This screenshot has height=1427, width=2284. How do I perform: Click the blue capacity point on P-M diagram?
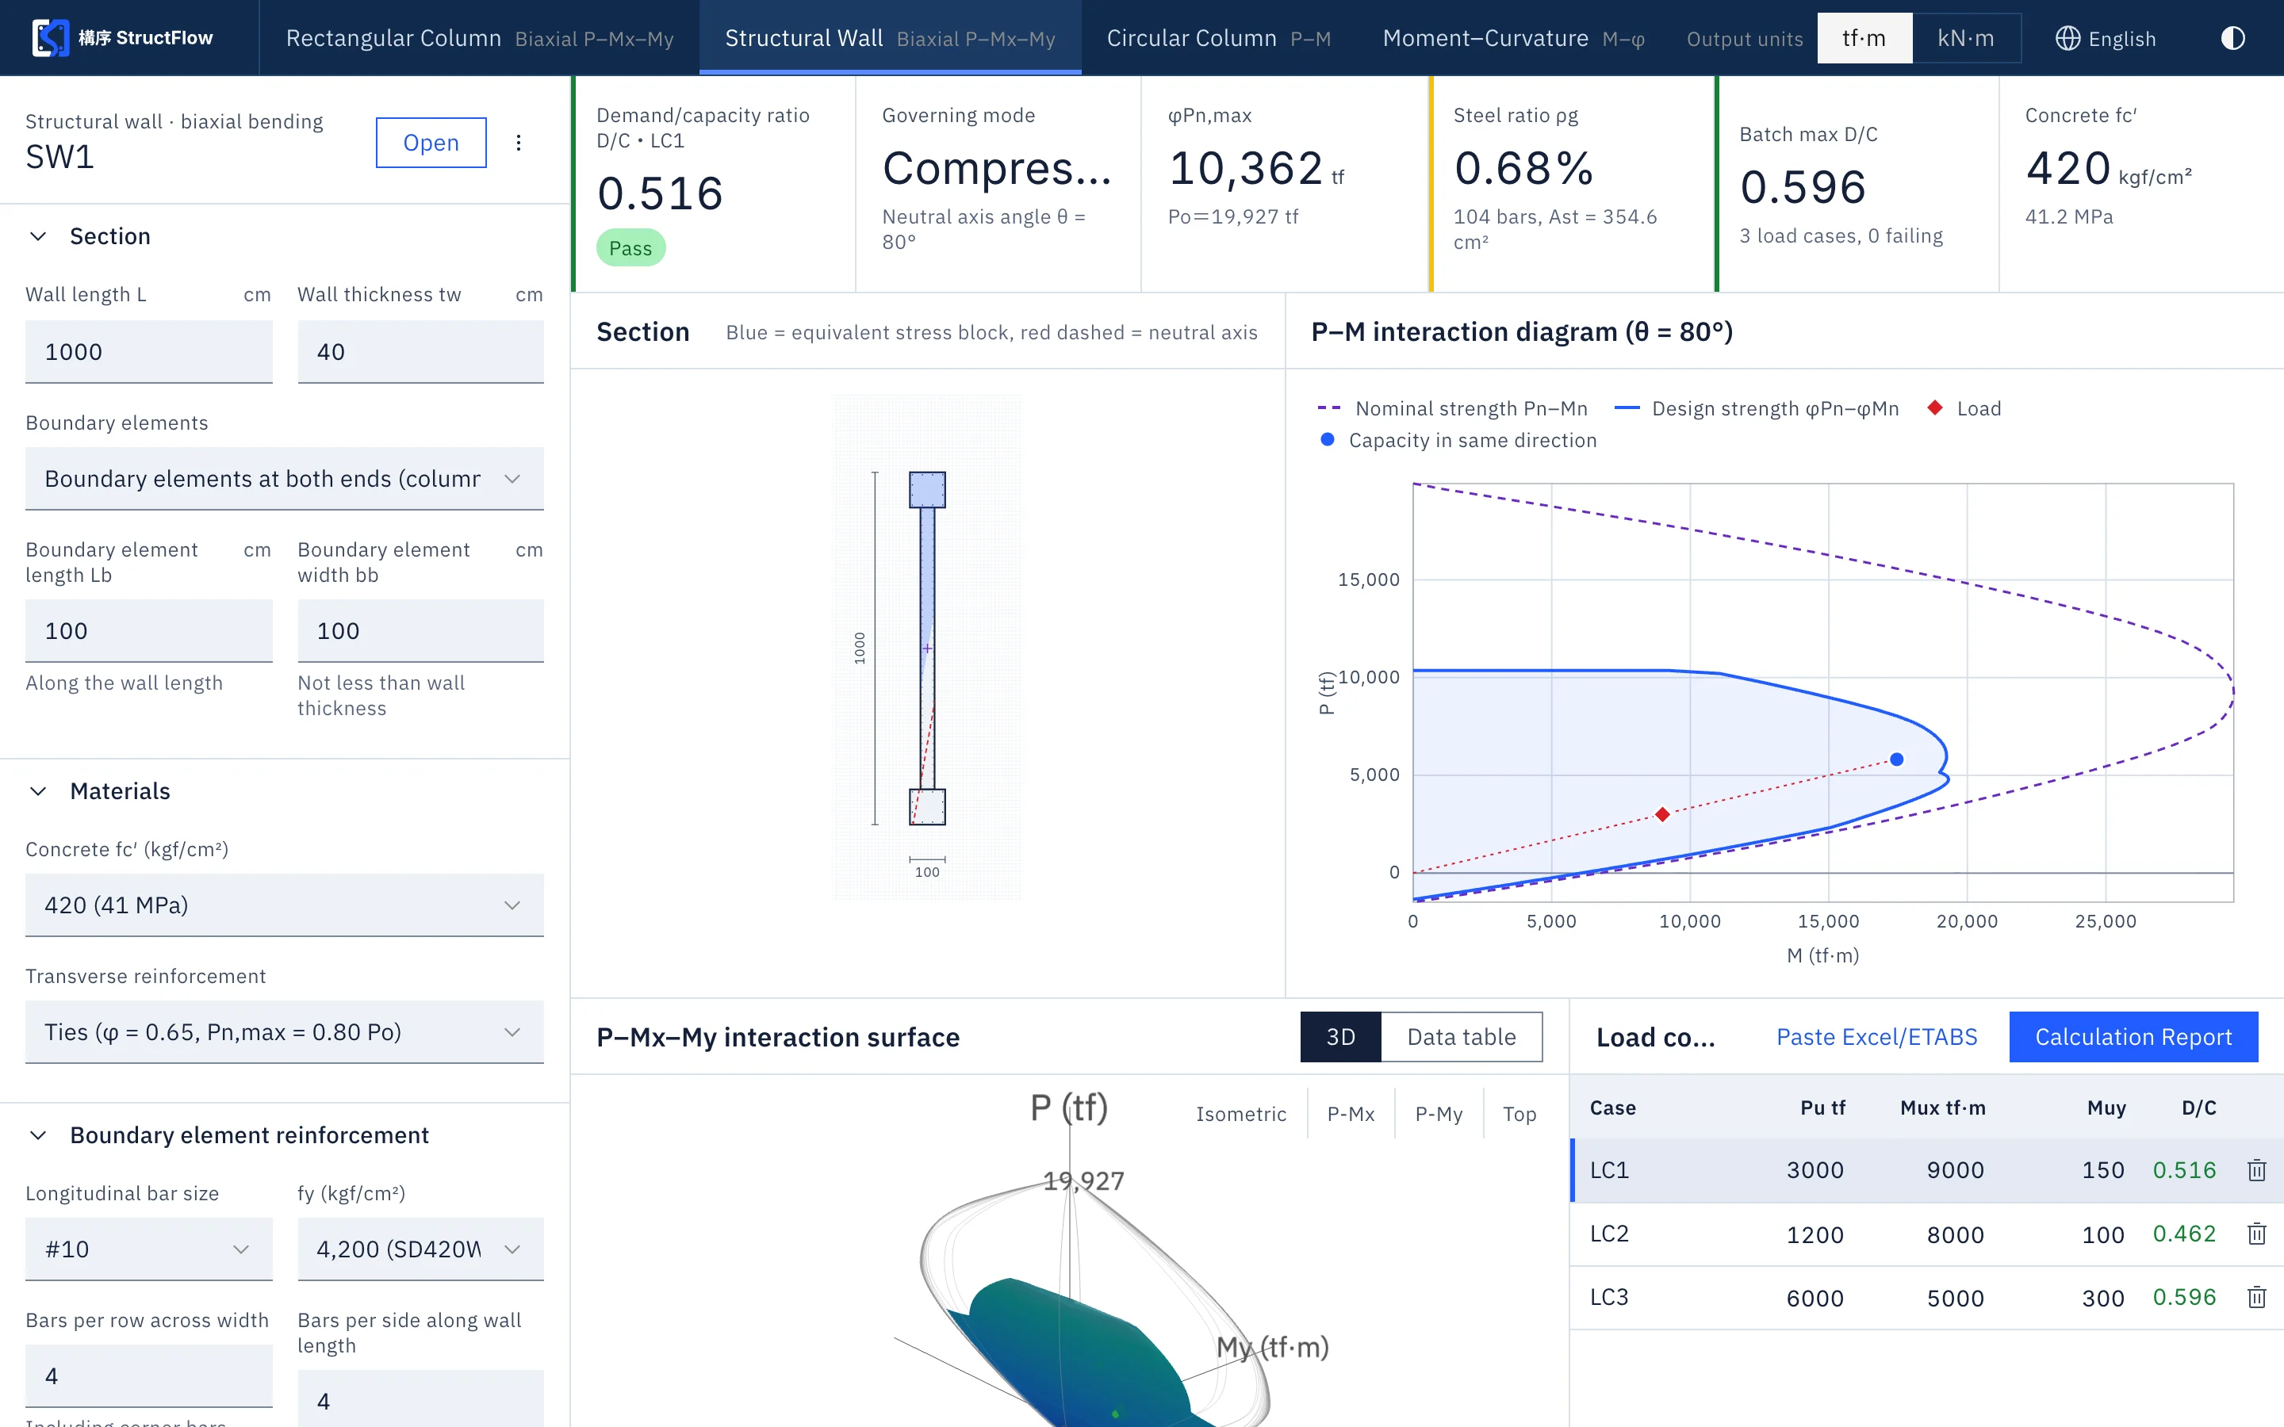tap(1896, 759)
